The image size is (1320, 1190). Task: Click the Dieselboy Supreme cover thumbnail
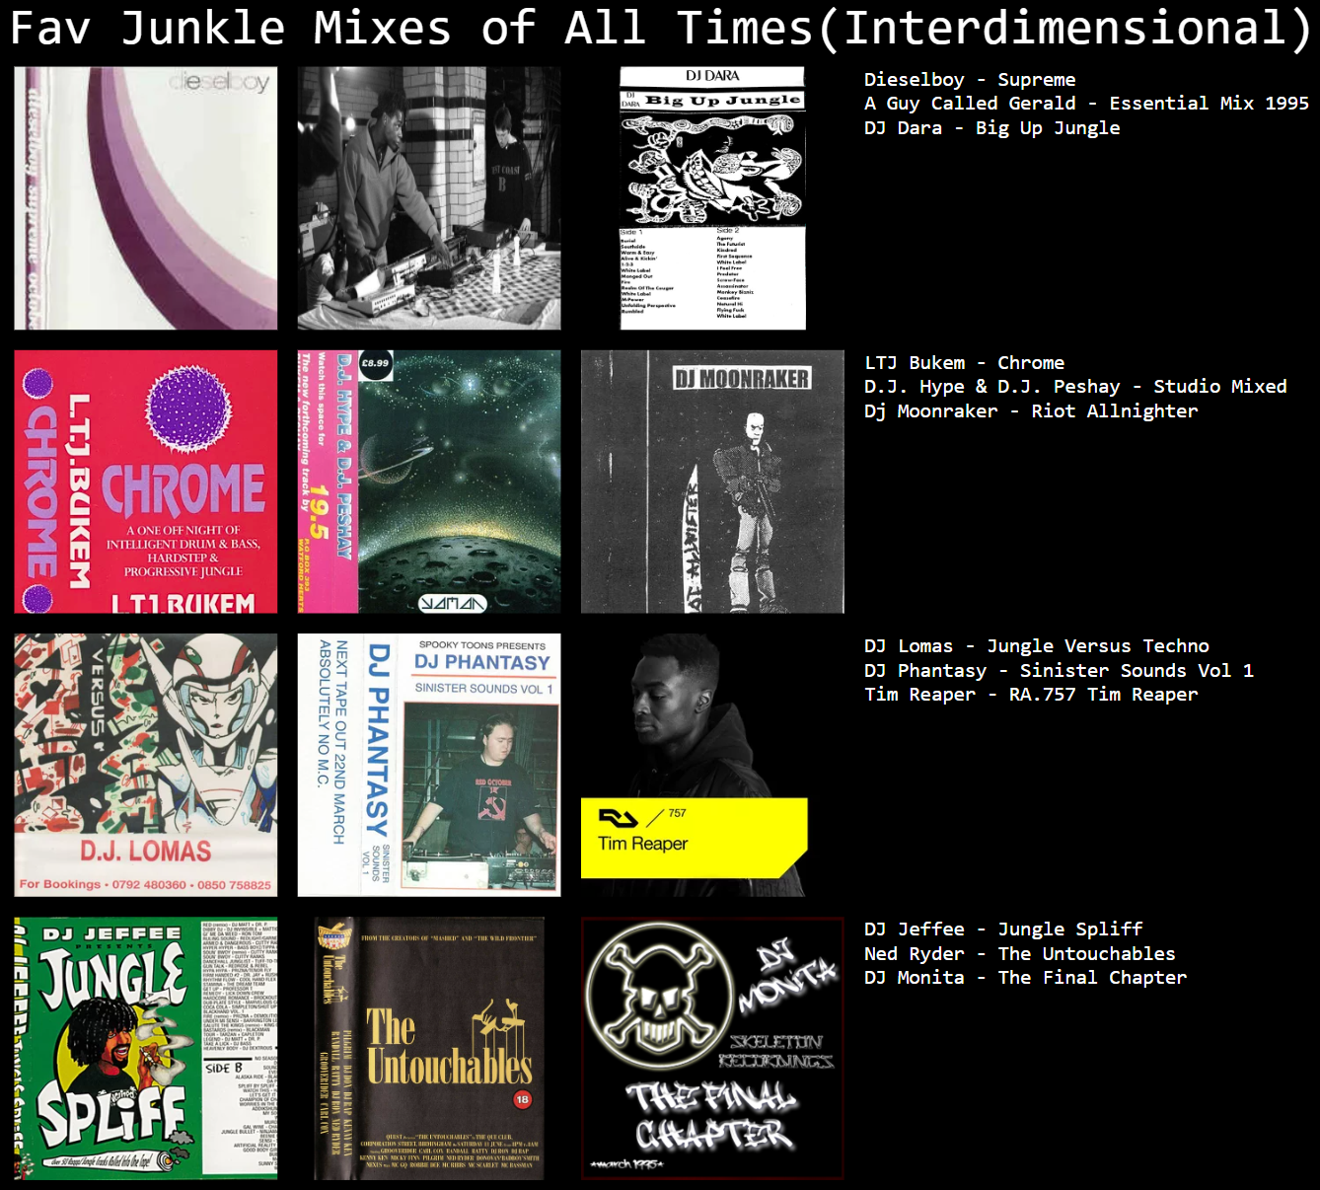[x=146, y=198]
